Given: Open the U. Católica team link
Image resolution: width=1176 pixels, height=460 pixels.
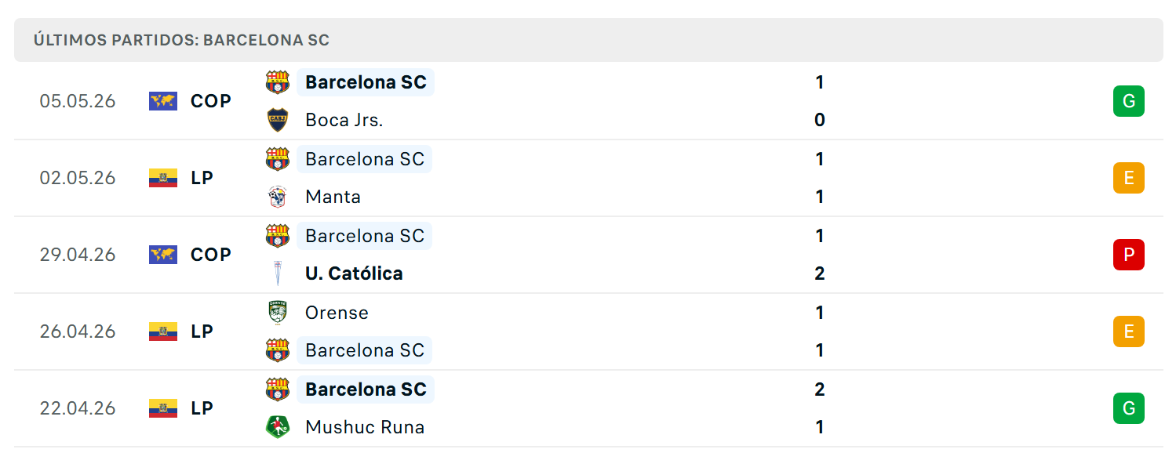Looking at the screenshot, I should 354,273.
